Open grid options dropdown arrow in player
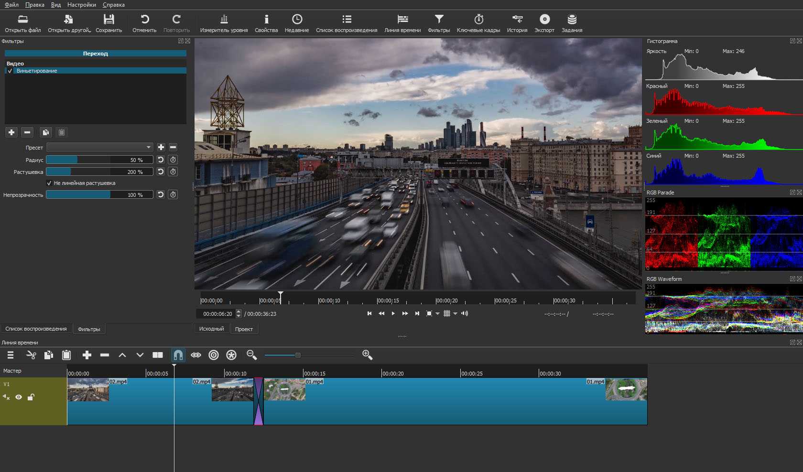 click(455, 314)
